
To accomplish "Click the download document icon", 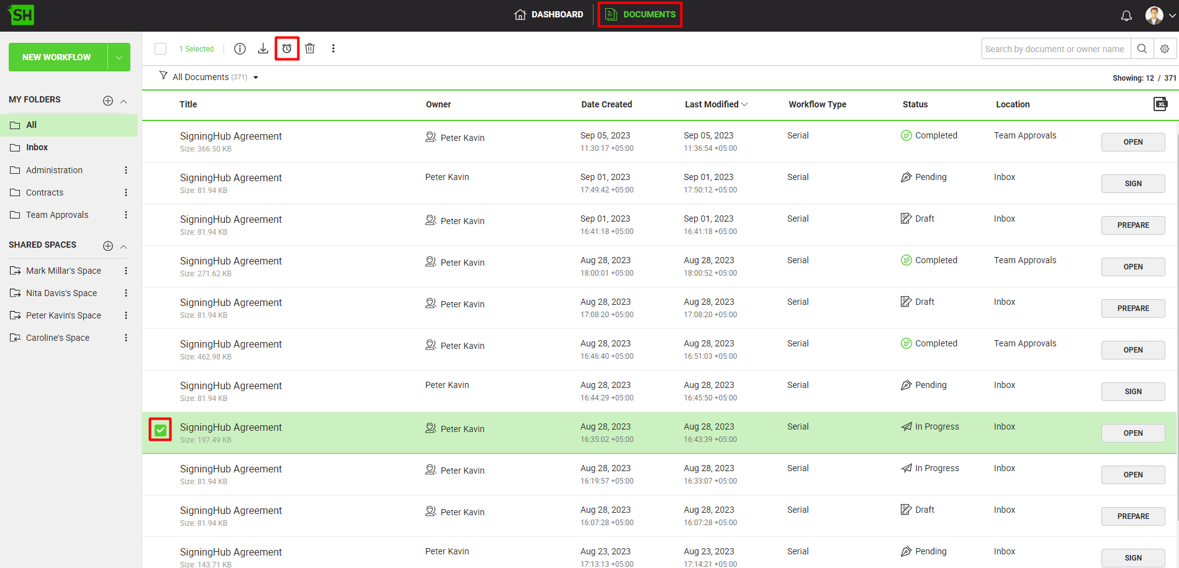I will (263, 48).
